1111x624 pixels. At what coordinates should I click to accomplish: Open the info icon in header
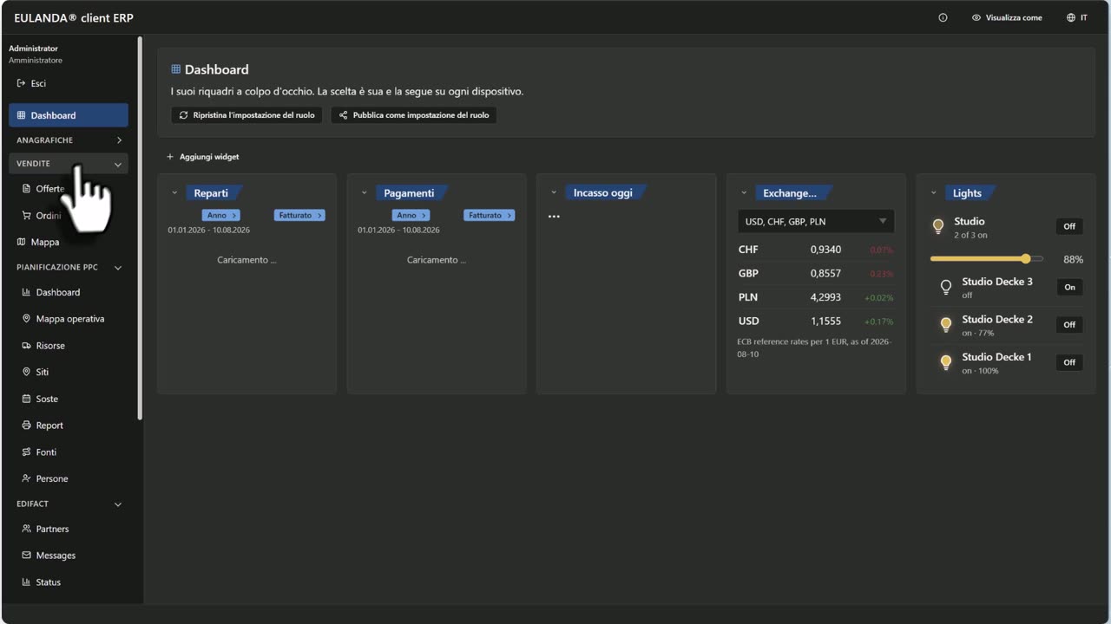pos(943,17)
